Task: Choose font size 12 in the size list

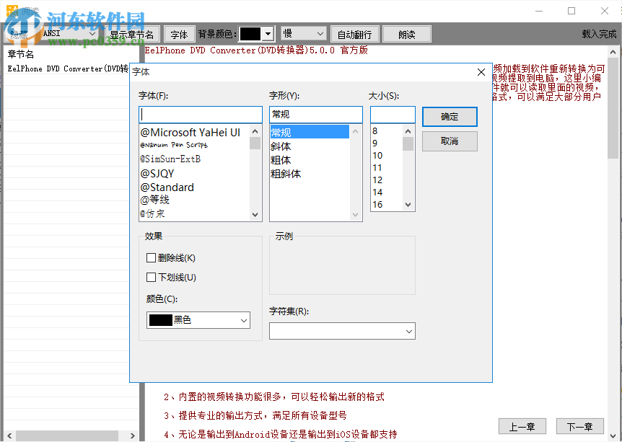Action: tap(377, 180)
